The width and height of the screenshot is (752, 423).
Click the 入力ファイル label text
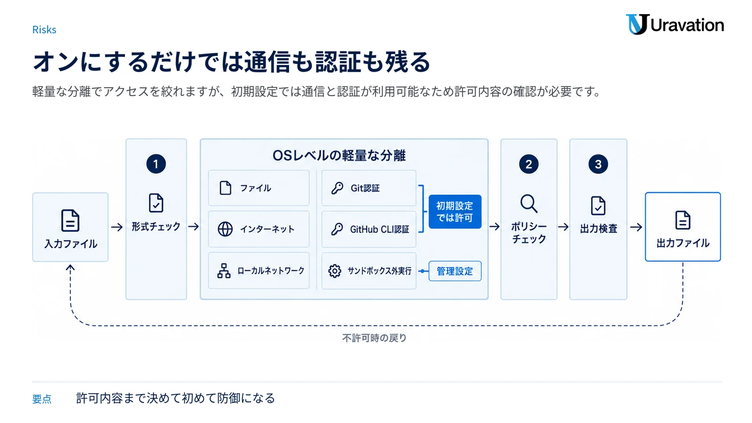tap(70, 244)
